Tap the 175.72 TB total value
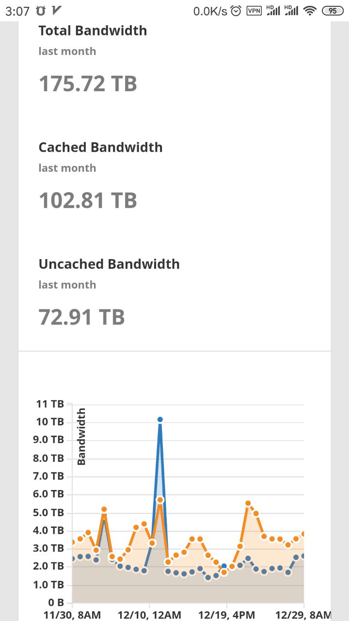The height and width of the screenshot is (621, 349). point(88,83)
